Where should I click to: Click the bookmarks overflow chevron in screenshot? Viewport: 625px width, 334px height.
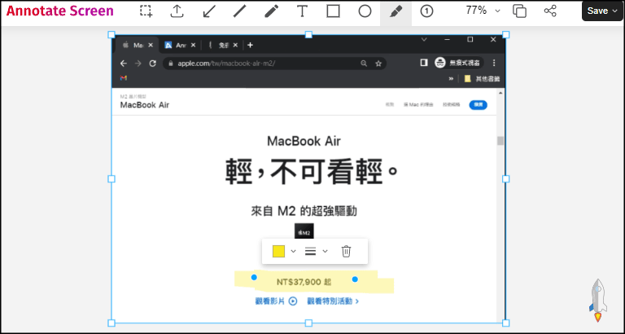point(451,78)
